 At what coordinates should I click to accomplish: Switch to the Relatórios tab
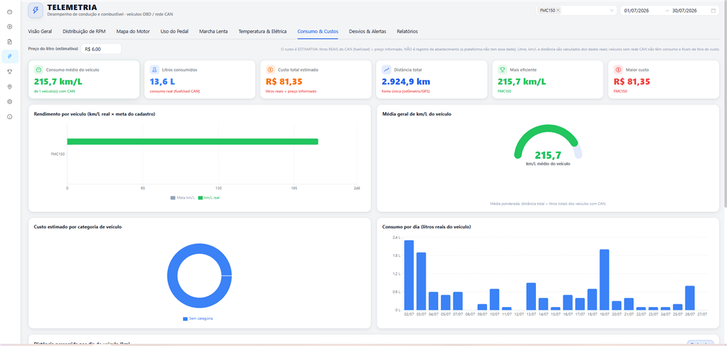coord(407,32)
